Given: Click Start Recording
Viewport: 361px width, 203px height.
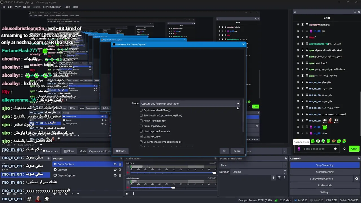Looking at the screenshot, I should (x=325, y=172).
